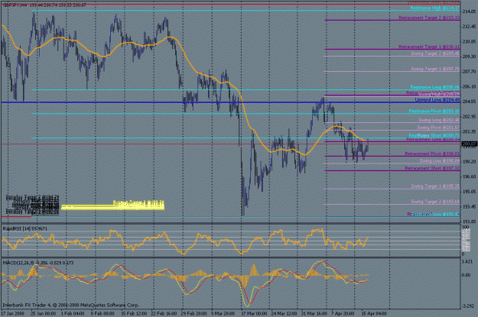Image resolution: width=478 pixels, height=317 pixels.
Task: Select the 'Retracement Target 1 @210.11' label
Action: point(429,47)
